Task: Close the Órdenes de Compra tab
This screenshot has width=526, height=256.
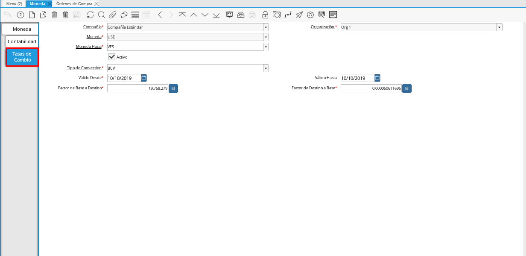Action: click(x=96, y=3)
